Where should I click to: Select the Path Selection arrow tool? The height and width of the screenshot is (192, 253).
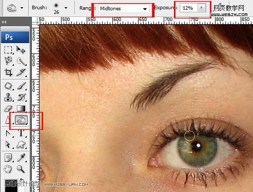point(8,144)
